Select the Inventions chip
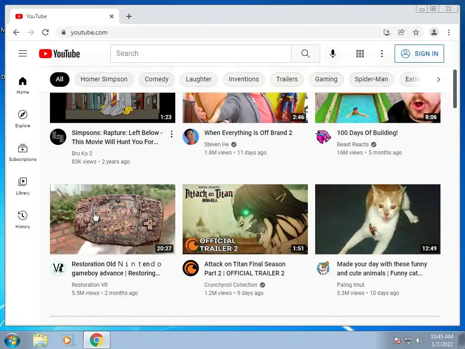The height and width of the screenshot is (349, 465). [244, 79]
